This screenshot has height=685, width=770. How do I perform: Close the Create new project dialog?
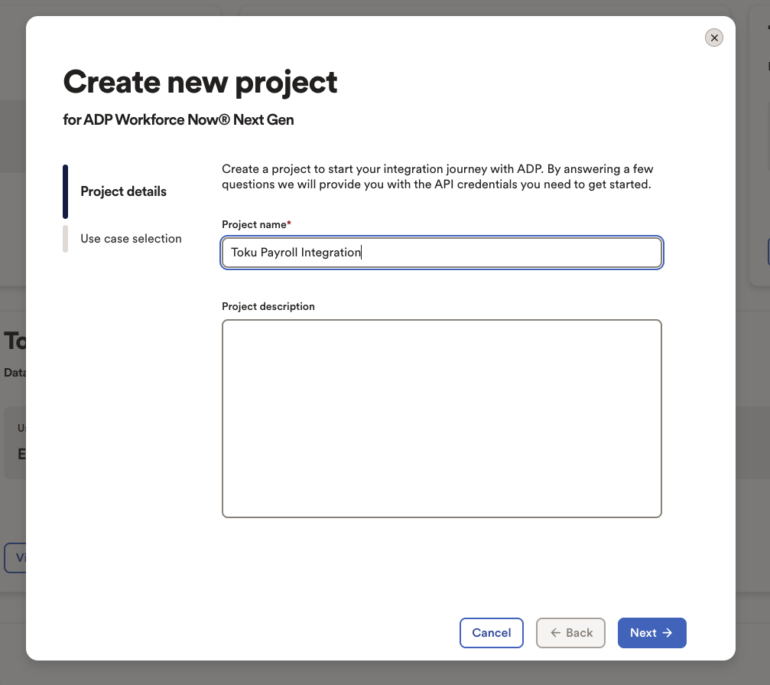(713, 38)
